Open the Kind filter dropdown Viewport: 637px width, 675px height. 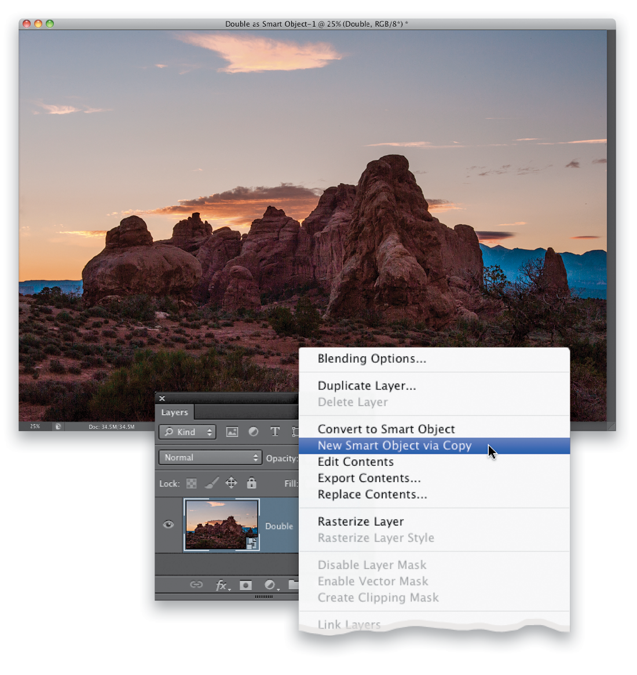point(188,432)
